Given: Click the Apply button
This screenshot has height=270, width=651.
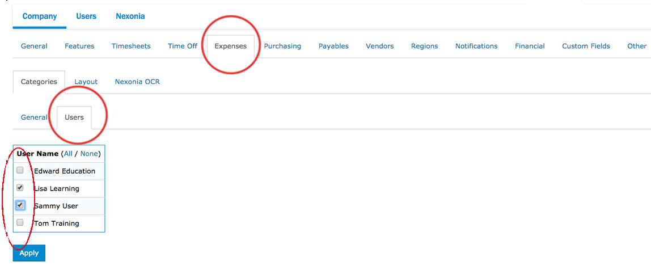Looking at the screenshot, I should [x=29, y=253].
